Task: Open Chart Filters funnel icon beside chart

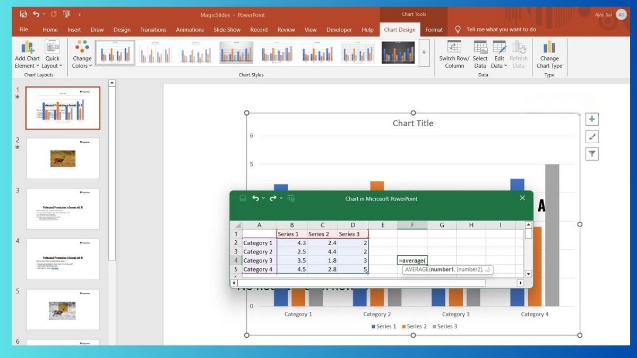Action: [x=591, y=154]
